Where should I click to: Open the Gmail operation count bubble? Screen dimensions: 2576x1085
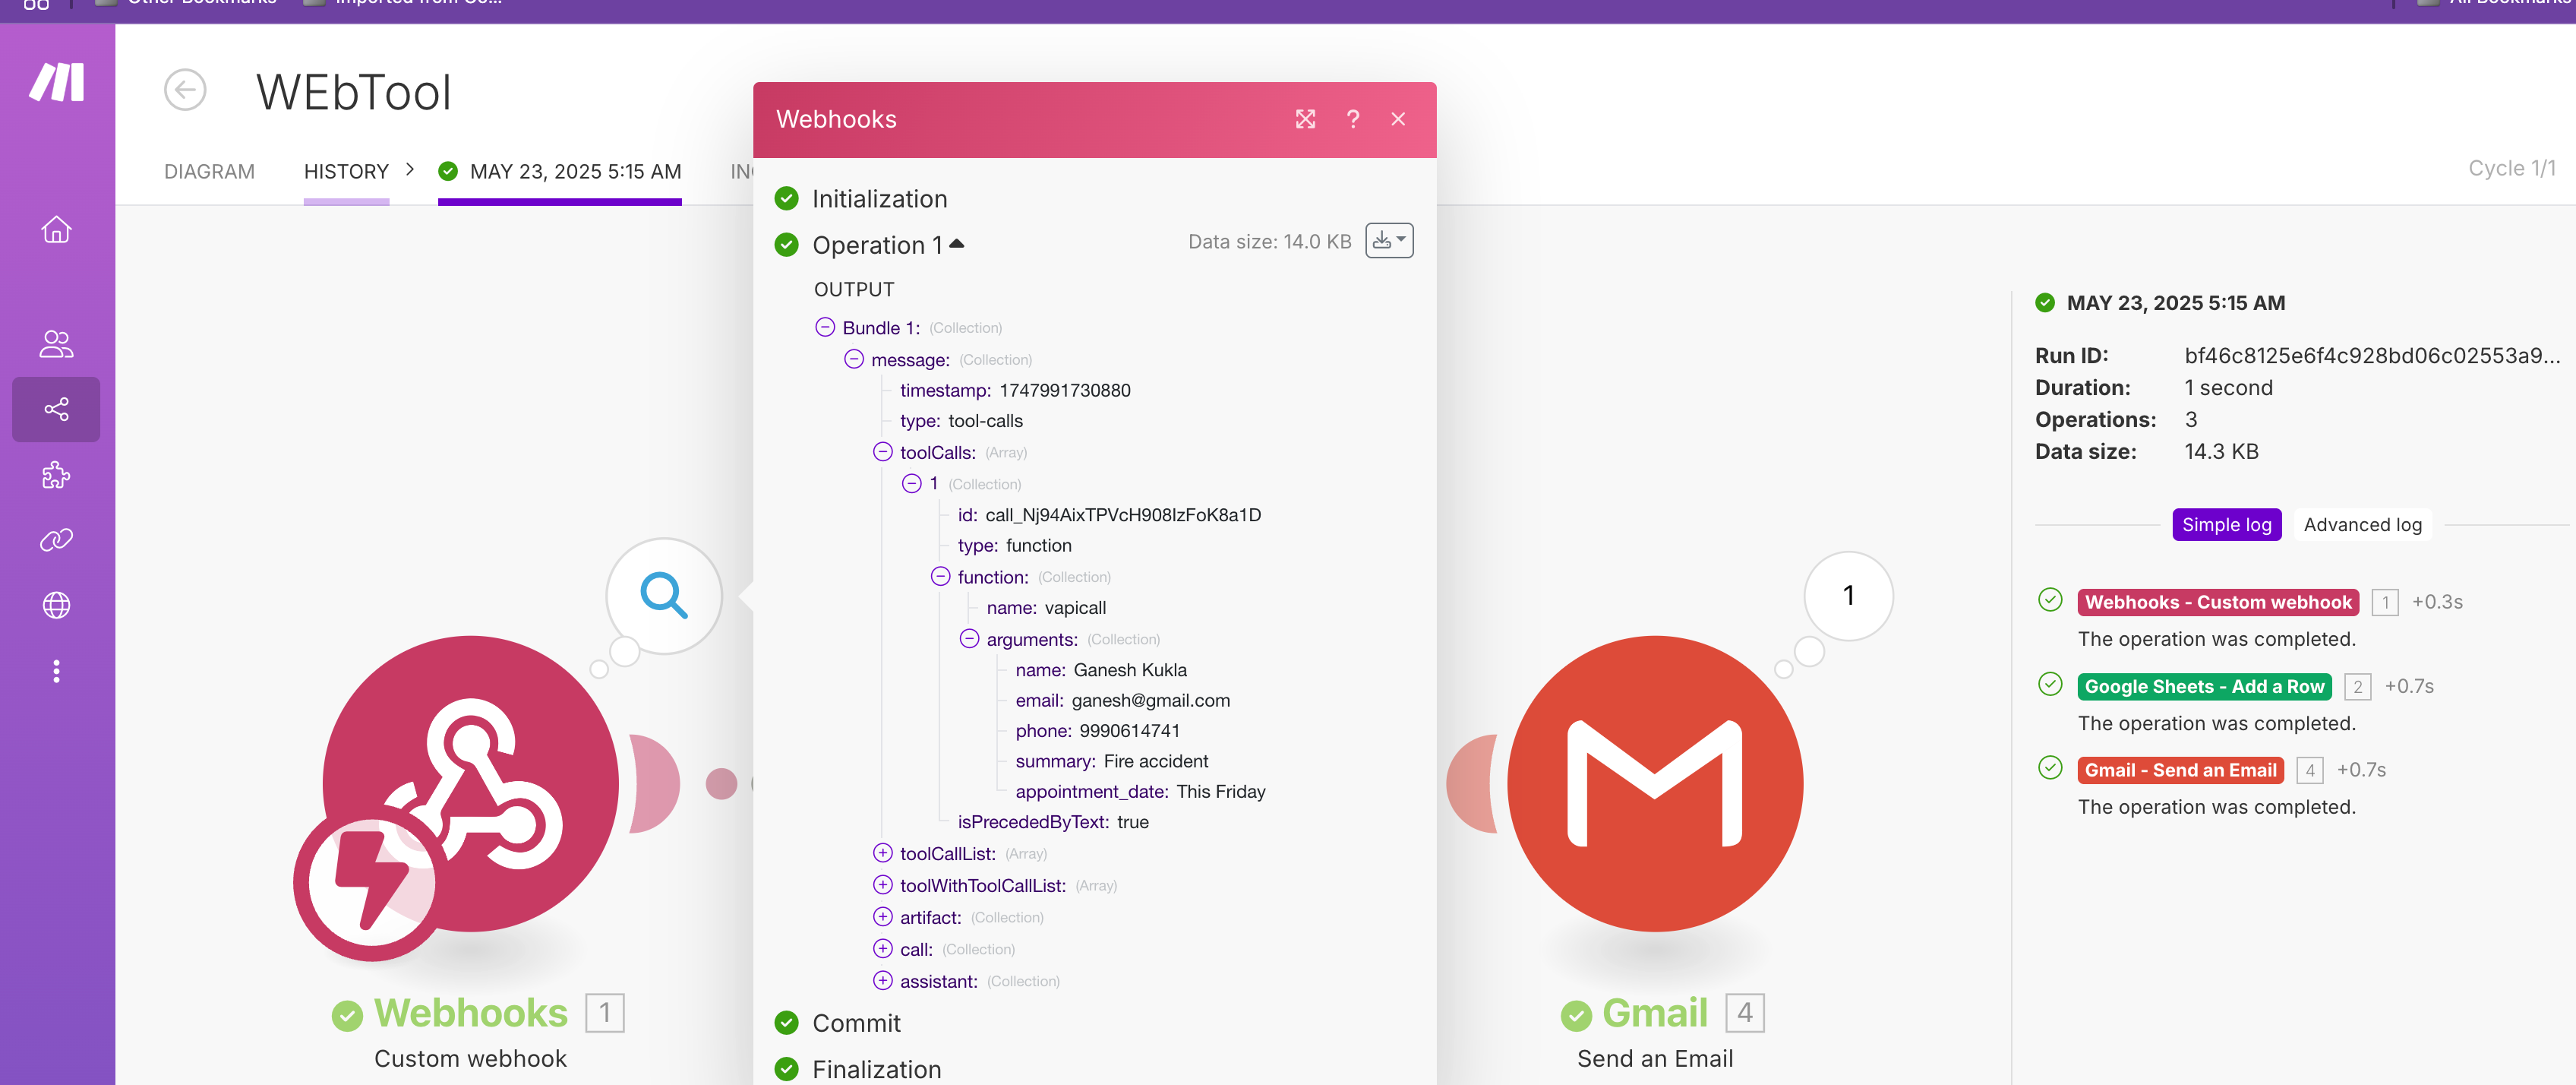[1848, 596]
